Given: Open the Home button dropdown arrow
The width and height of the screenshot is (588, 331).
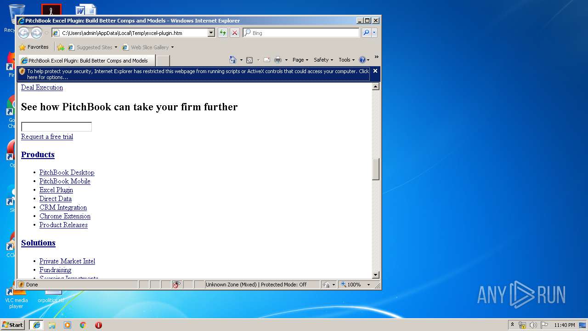Looking at the screenshot, I should (x=241, y=60).
